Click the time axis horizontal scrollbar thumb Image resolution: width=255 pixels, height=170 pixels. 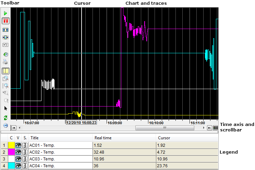165,128
